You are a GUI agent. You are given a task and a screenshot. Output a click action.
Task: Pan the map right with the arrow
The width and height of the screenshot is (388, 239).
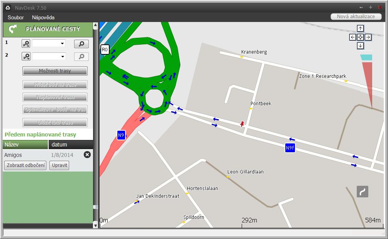[368, 37]
